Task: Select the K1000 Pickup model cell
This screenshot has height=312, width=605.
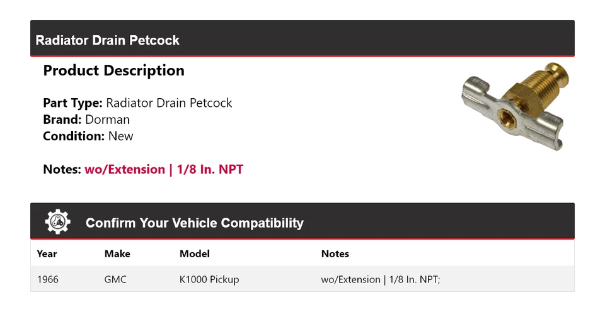Action: pos(209,279)
